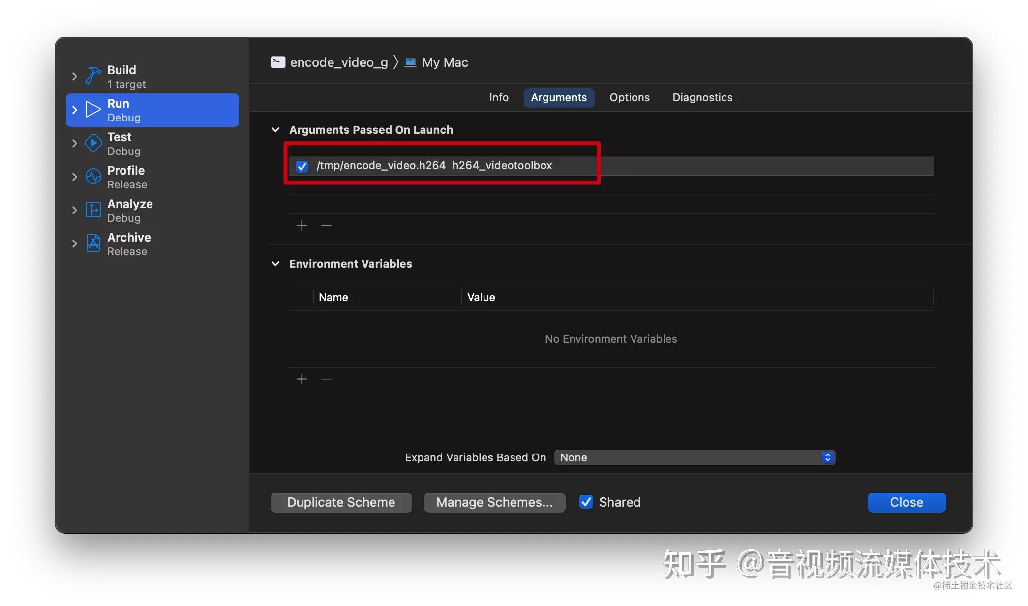Click the encode_video_g scheme terminal icon

coord(278,62)
